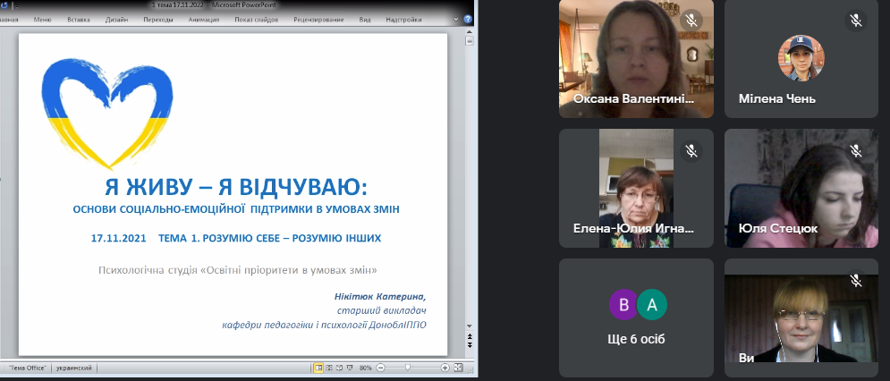Viewport: 890px width, 381px height.
Task: Click the slide scrollbar up arrow
Action: click(470, 33)
